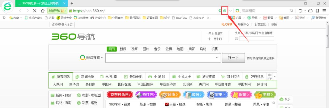
Task: Switch to the 新闻头条 tab
Action: [x=85, y=77]
